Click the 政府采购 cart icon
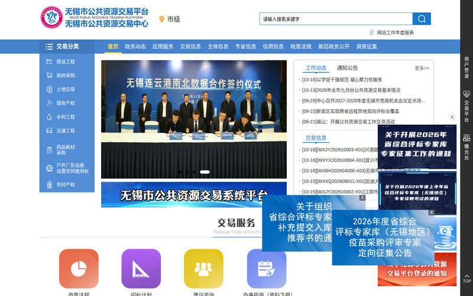 pos(49,76)
